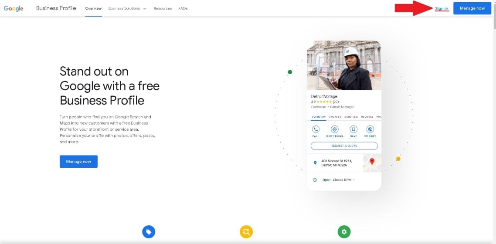Click the 400 Monroe St address text
The image size is (496, 244).
[x=336, y=163]
